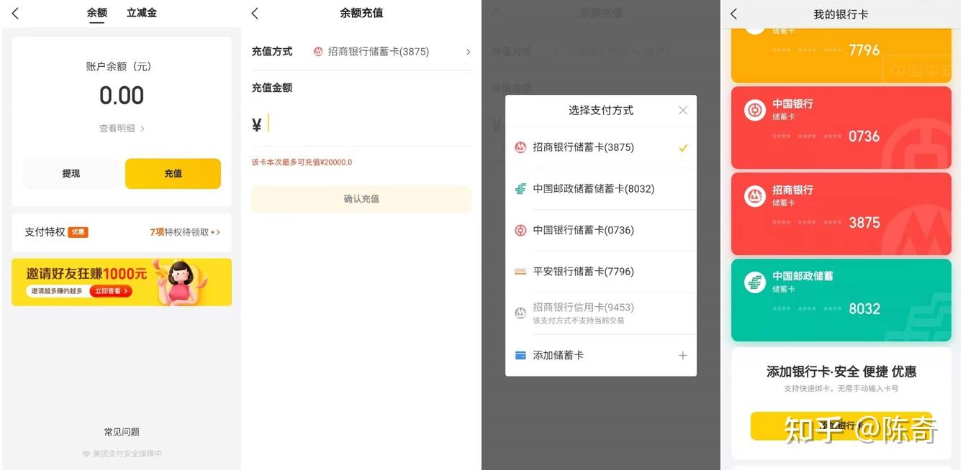Switch to the 余额 tab
963x470 pixels.
97,13
